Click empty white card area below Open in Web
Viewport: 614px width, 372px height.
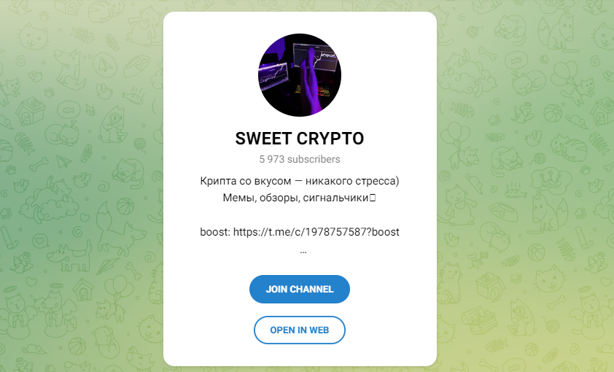pyautogui.click(x=300, y=354)
